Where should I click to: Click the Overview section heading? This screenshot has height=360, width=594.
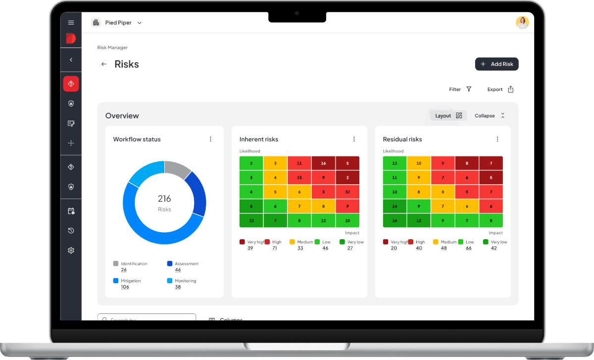(122, 115)
